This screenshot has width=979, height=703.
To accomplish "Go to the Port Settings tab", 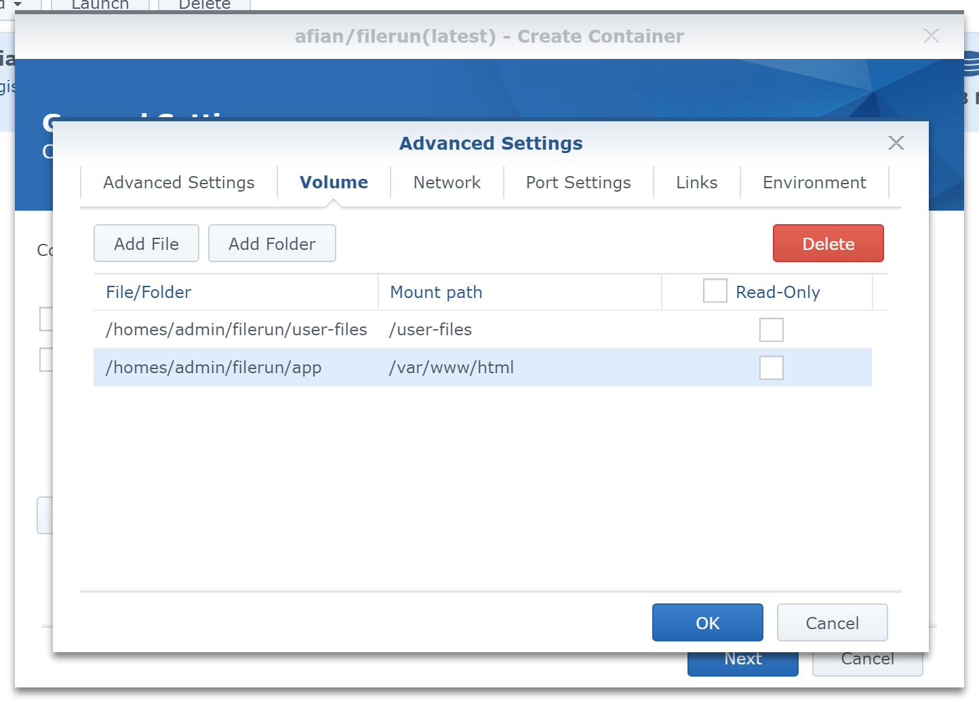I will 578,183.
